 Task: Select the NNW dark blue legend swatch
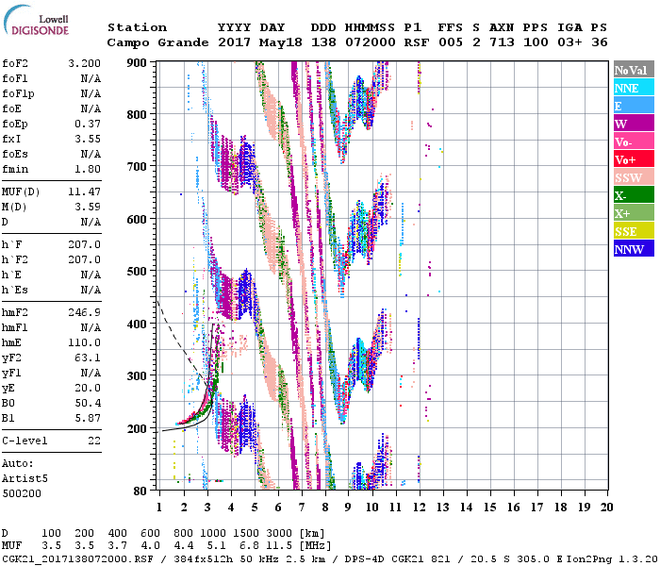pyautogui.click(x=634, y=249)
